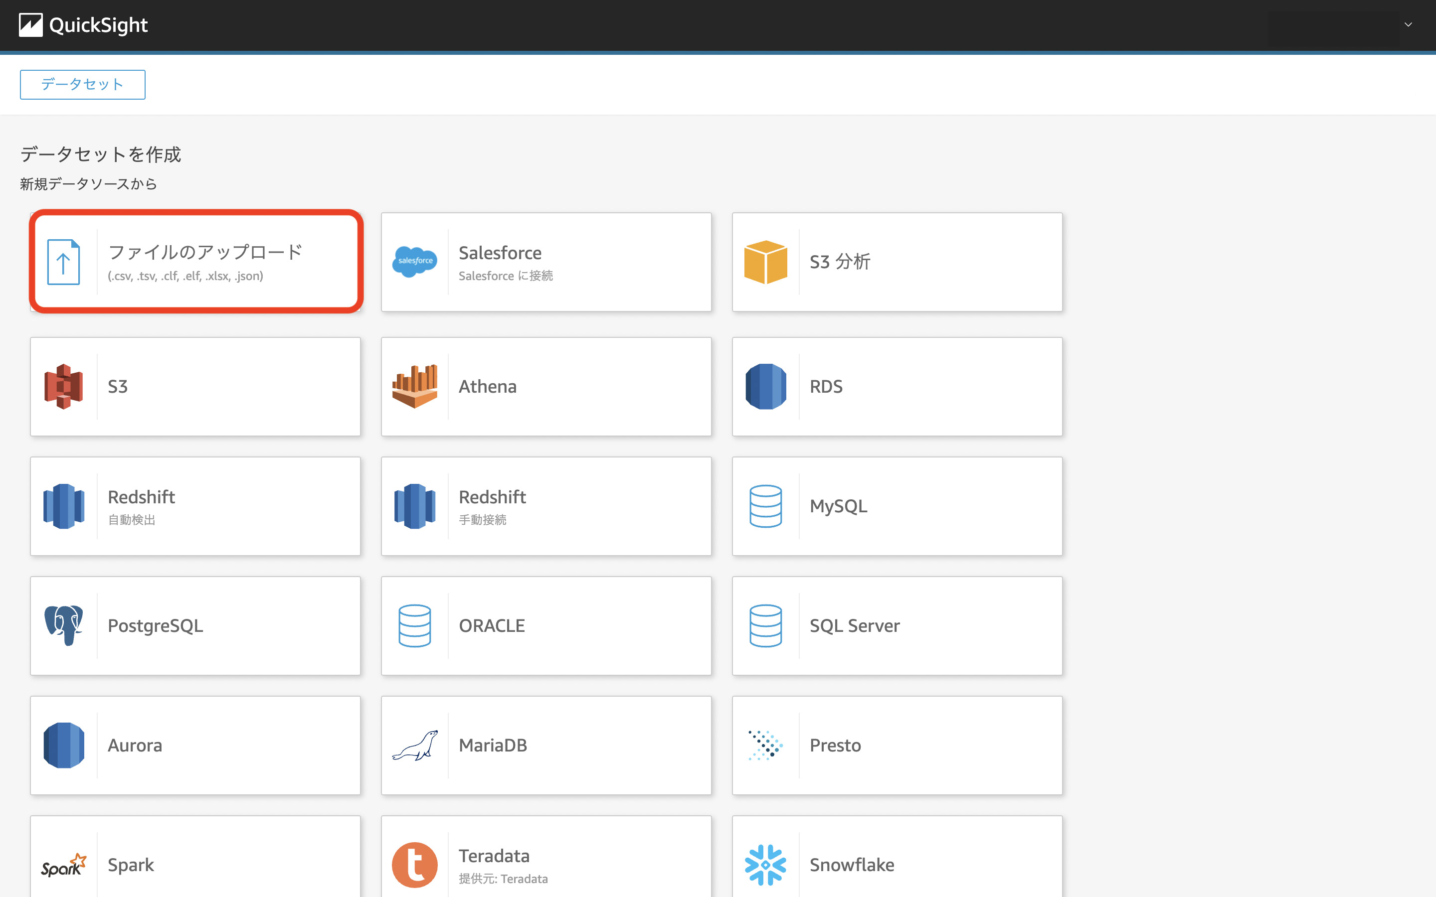The image size is (1436, 897).
Task: Open the Redshift 自動検出 data source
Action: [x=195, y=506]
